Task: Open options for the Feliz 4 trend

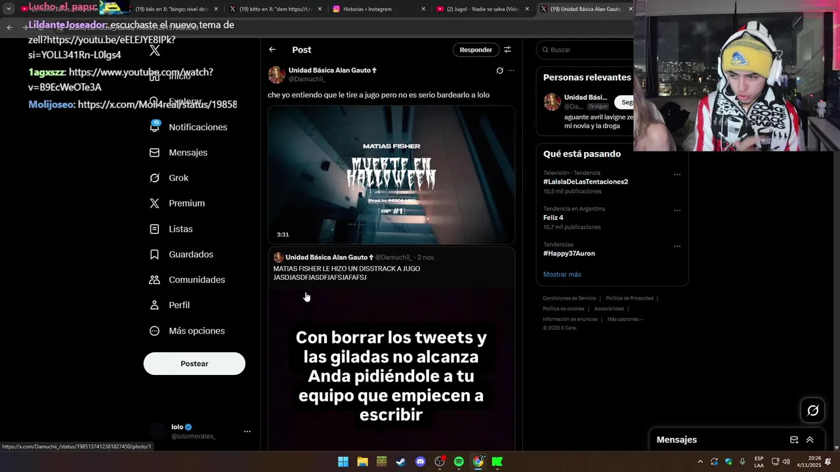Action: tap(677, 211)
